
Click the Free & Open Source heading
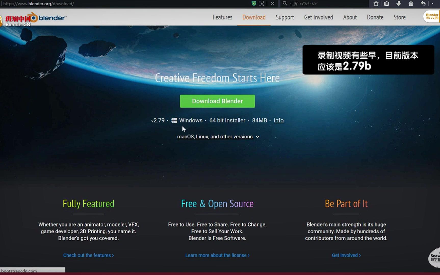pos(217,204)
